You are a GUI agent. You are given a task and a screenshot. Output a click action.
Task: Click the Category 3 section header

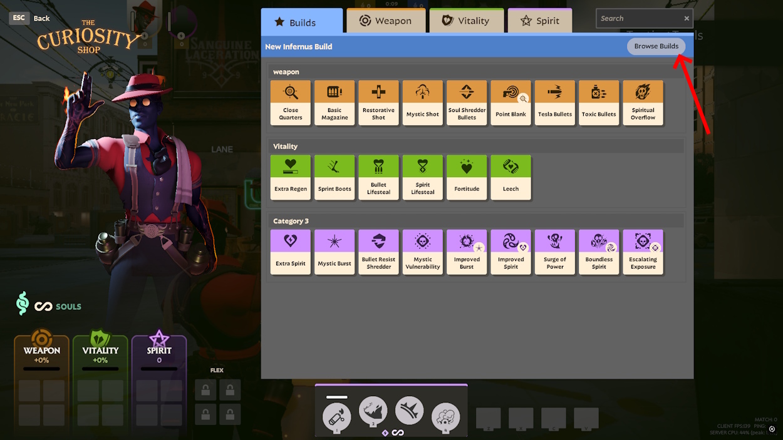click(x=291, y=221)
